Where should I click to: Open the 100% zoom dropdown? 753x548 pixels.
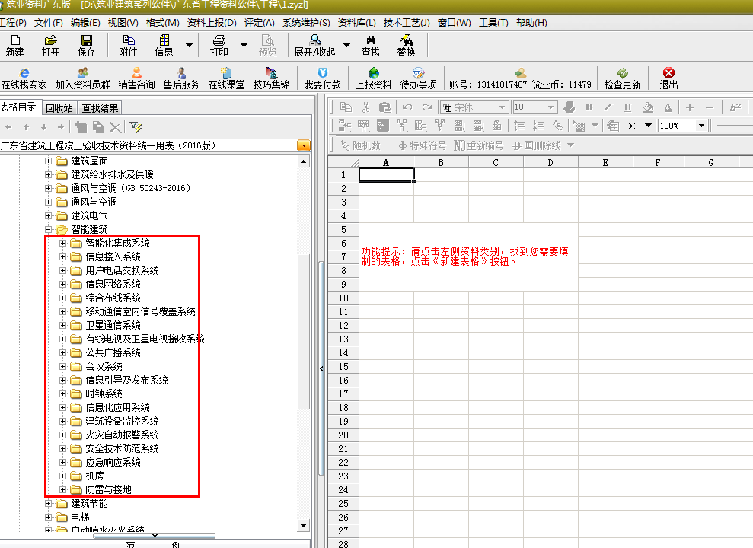click(701, 126)
